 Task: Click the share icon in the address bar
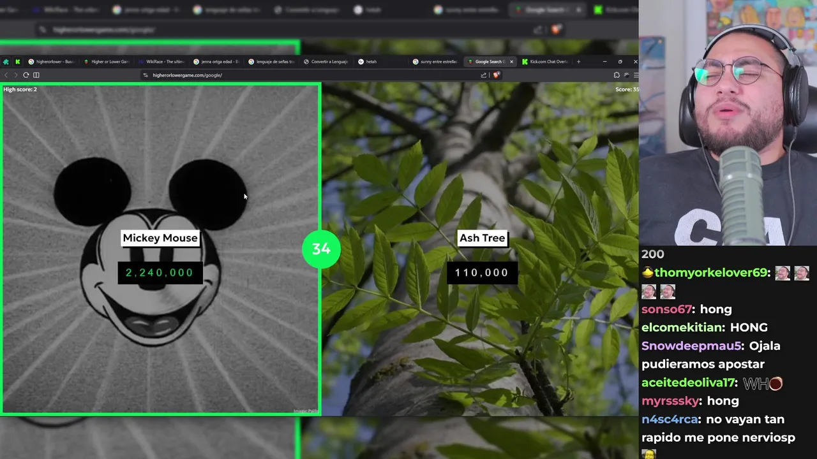(484, 75)
